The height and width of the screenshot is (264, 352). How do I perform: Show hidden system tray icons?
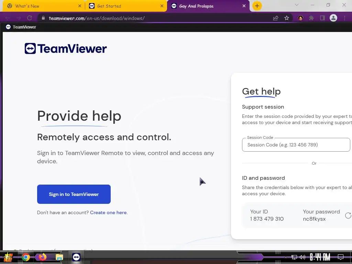[286, 257]
